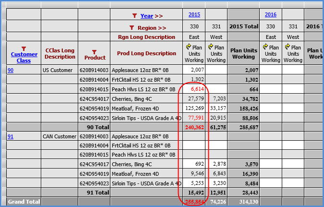Screen dimensions: 324x207
Task: Click the yellow arrow icon in 2015 East column
Action: [189, 47]
